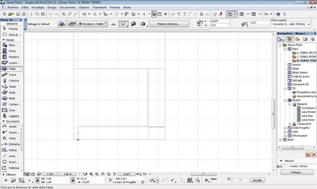Click the Annulla button
The width and height of the screenshot is (317, 189).
257,180
